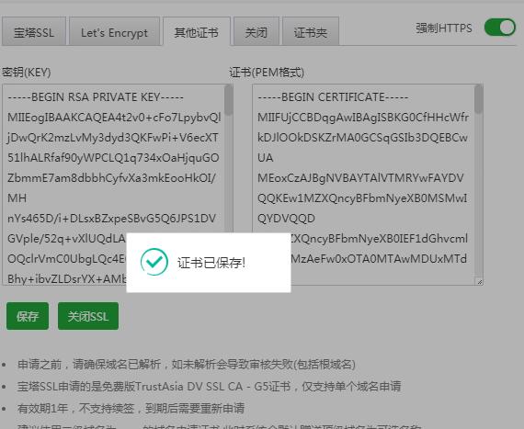Switch to the 证书夹 tab
The image size is (524, 429).
311,32
